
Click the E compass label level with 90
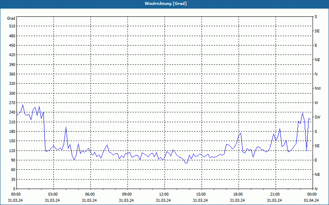point(316,160)
